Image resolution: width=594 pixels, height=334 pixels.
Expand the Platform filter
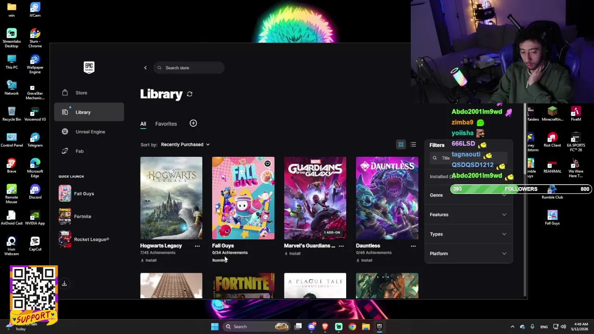click(468, 254)
